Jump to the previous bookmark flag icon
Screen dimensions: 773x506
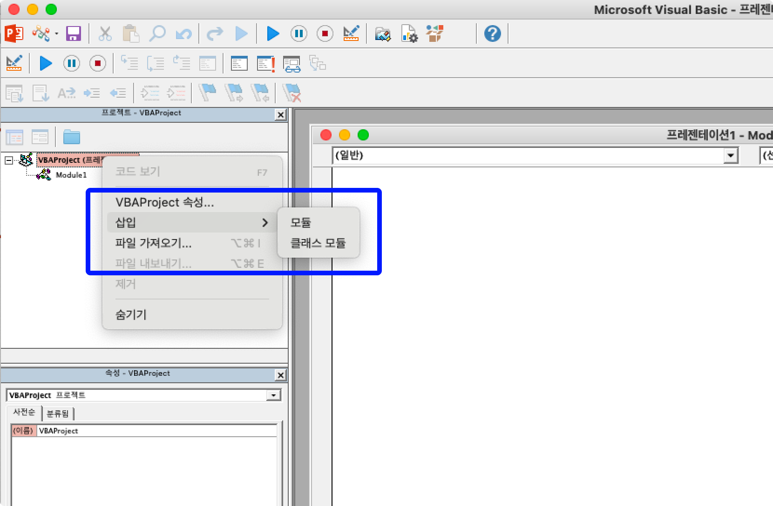click(260, 93)
